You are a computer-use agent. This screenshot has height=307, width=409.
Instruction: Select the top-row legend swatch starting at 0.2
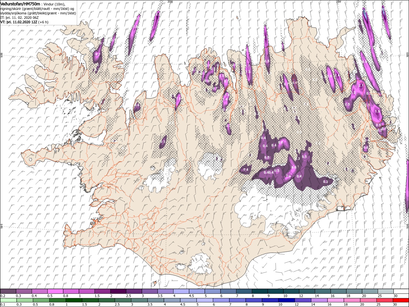[x=8, y=291]
